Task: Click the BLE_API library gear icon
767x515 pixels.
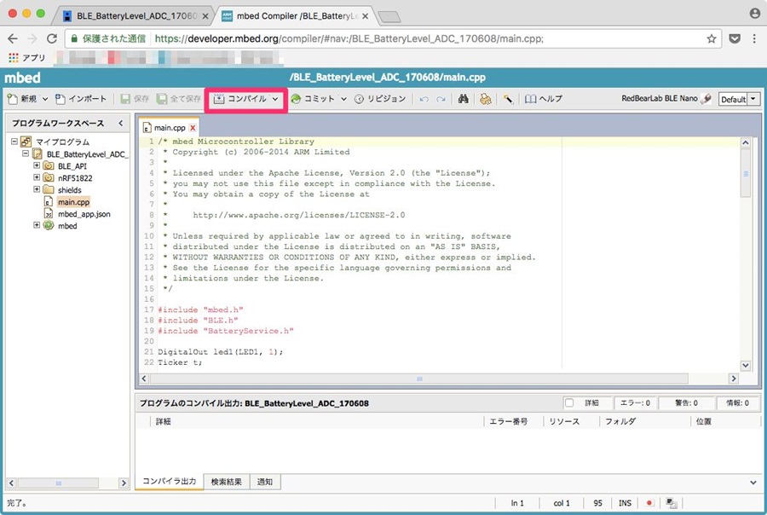Action: (x=49, y=166)
